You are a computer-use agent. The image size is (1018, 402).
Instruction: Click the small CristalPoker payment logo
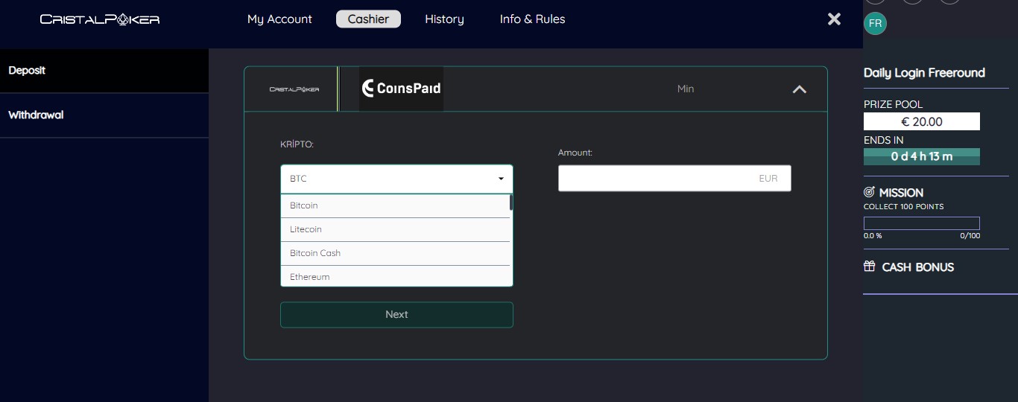click(x=294, y=89)
